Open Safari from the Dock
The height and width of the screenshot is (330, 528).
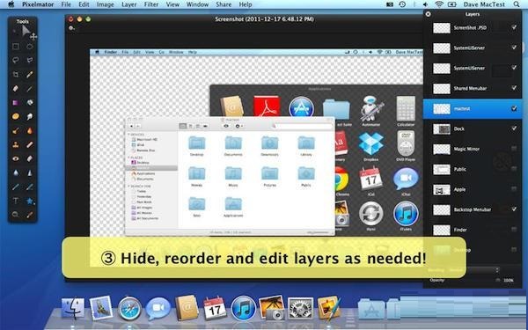coord(129,308)
